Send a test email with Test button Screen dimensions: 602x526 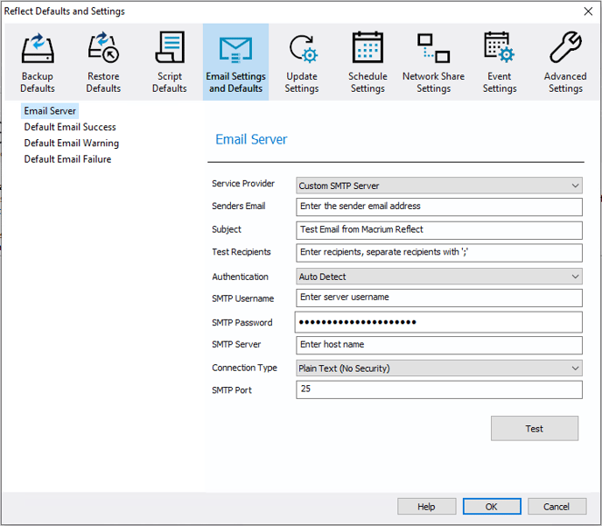(x=535, y=429)
